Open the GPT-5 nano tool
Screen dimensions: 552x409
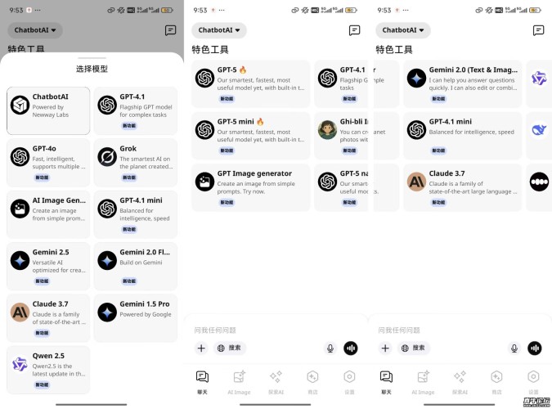coord(341,187)
